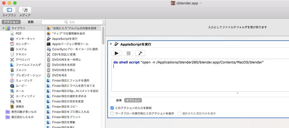This screenshot has height=128, width=289.
Task: Click the cblender.app title icon
Action: tap(173, 3)
